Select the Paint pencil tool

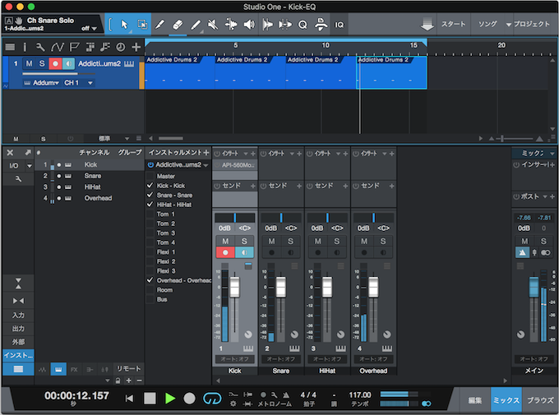click(196, 25)
